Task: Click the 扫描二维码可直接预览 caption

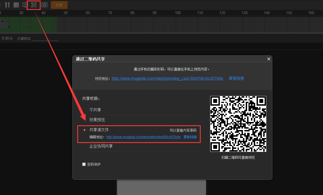Action: pos(238,157)
